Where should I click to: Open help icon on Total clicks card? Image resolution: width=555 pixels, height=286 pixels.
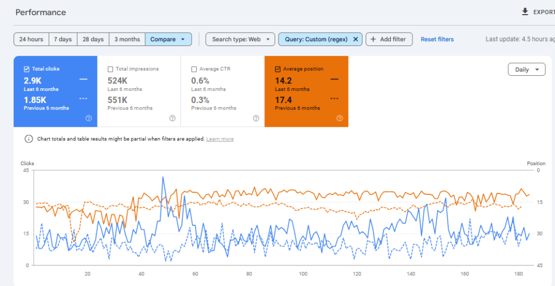pos(89,118)
